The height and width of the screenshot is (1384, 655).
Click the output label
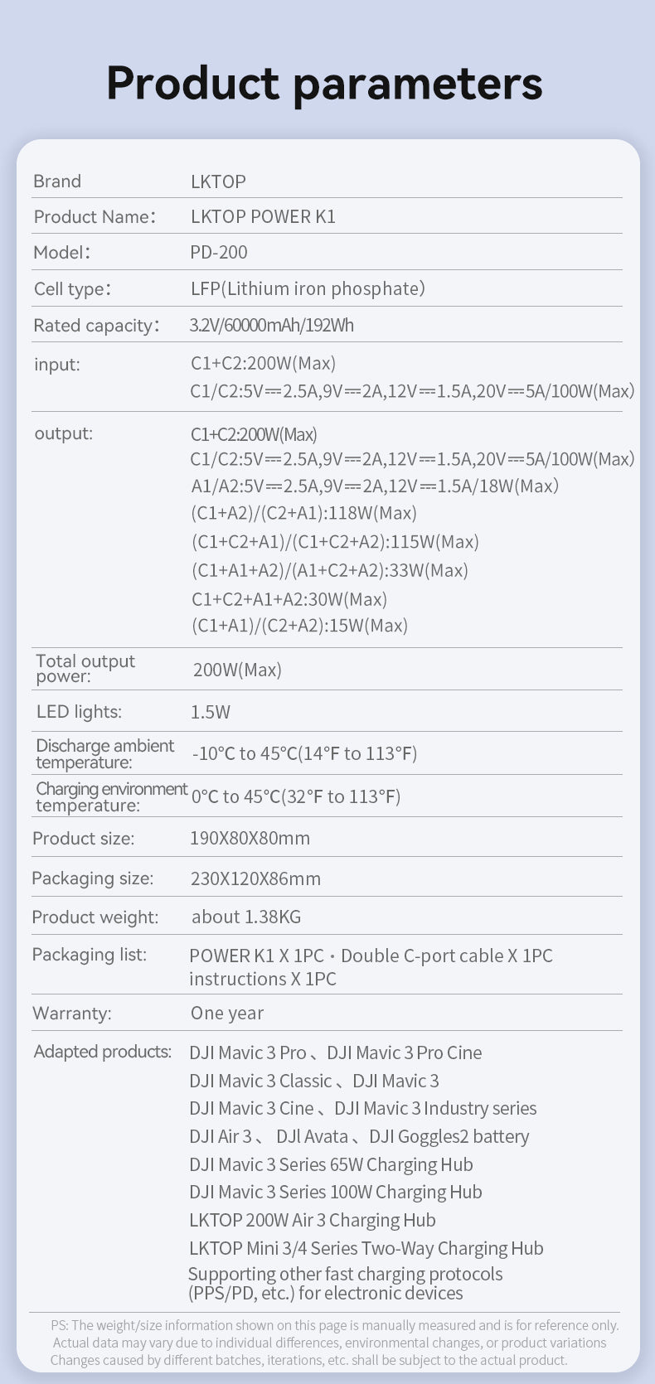pyautogui.click(x=64, y=433)
